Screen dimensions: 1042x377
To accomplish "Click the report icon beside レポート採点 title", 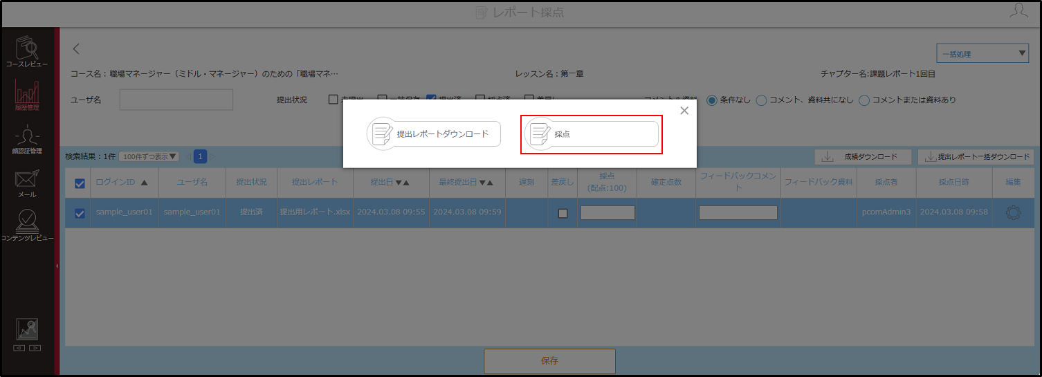I will [x=482, y=12].
